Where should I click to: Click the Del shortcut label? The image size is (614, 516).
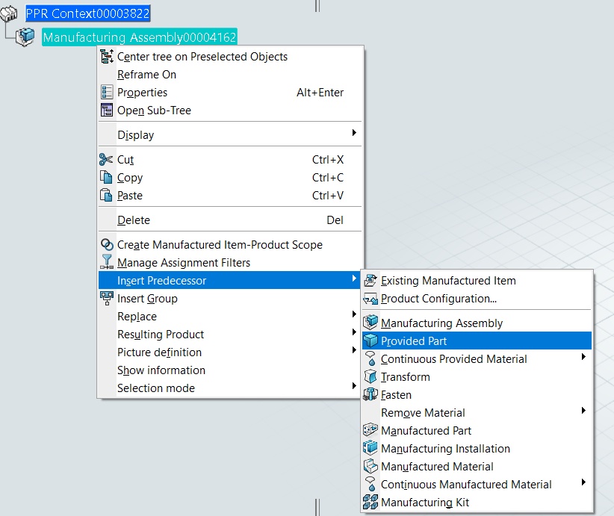[335, 220]
